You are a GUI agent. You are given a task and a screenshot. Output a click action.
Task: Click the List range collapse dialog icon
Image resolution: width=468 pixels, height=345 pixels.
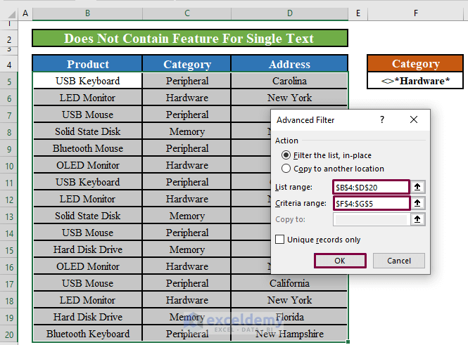(x=418, y=187)
